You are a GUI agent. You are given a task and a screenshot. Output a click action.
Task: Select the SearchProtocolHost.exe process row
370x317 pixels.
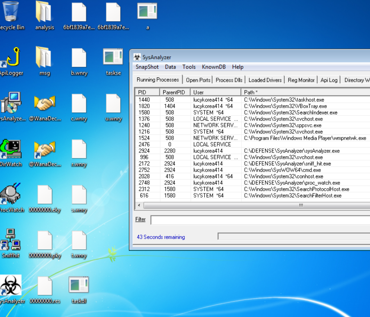(253, 189)
